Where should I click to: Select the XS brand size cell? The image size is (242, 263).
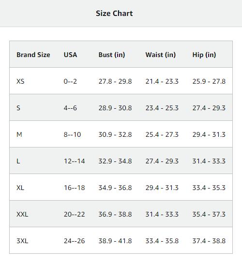point(20,81)
